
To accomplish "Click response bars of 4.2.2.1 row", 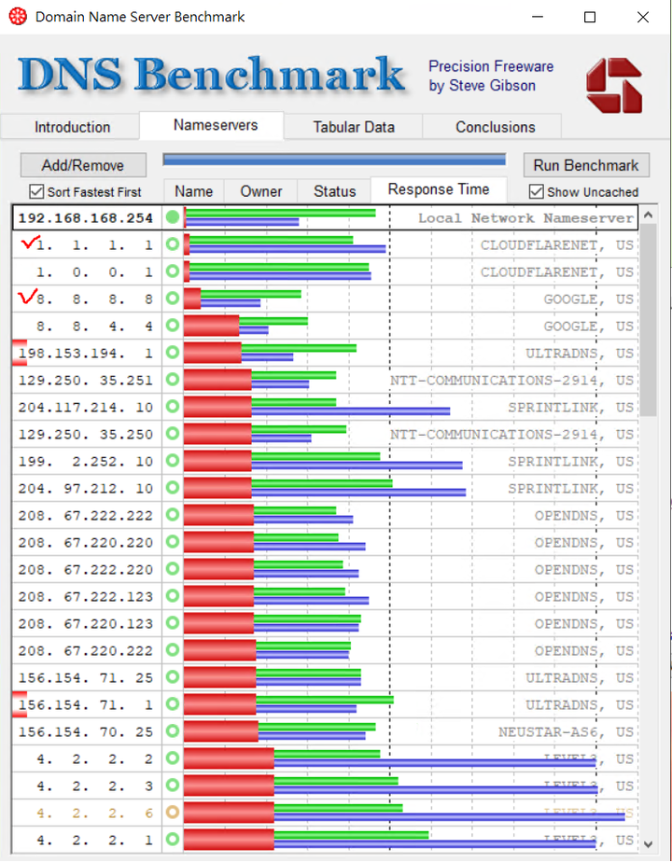I will 390,840.
